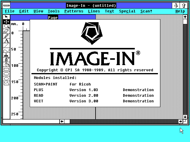Select the eraser tool
This screenshot has width=190, height=142.
click(x=7, y=31)
